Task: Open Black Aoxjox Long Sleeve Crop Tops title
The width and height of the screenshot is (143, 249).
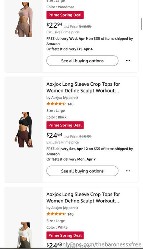Action: (x=83, y=87)
